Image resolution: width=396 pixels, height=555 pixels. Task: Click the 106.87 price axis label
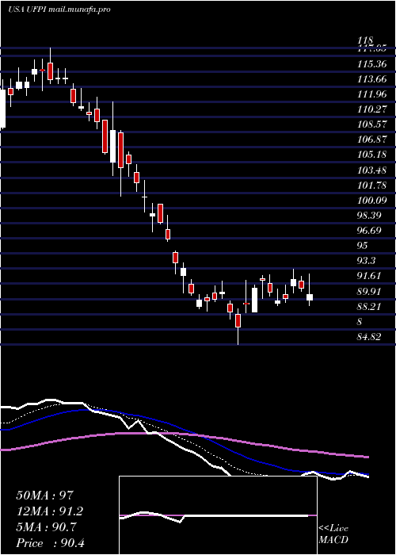[371, 140]
